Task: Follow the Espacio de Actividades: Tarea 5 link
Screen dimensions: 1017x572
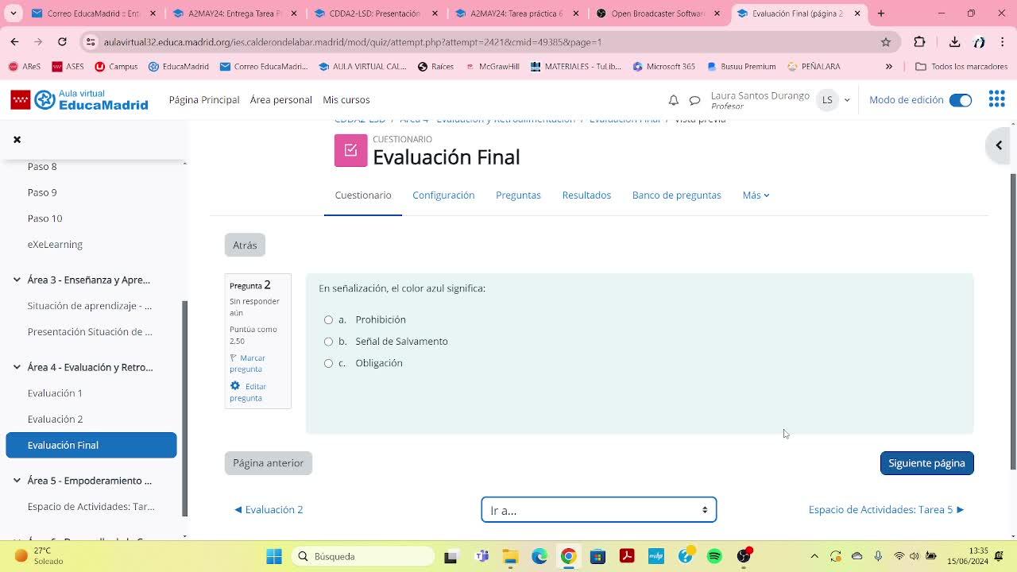Action: click(x=887, y=510)
